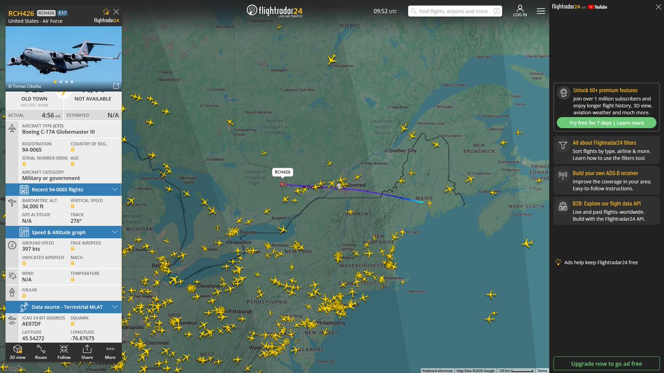
Task: Open All about Flightradar24 filters card
Action: 606,150
